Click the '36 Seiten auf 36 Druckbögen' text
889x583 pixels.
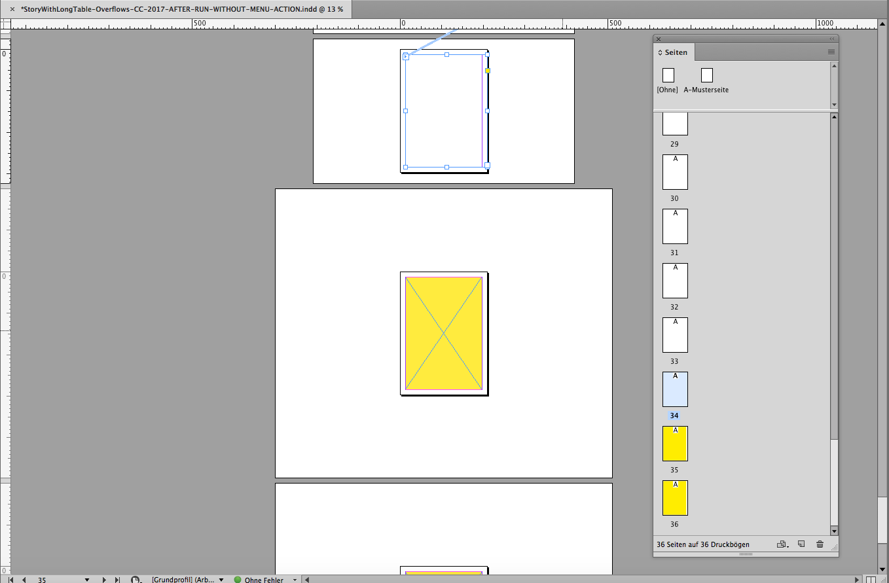coord(702,544)
